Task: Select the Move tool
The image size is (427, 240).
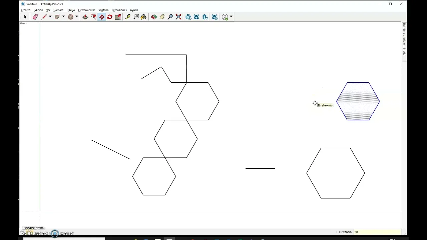Action: (101, 17)
